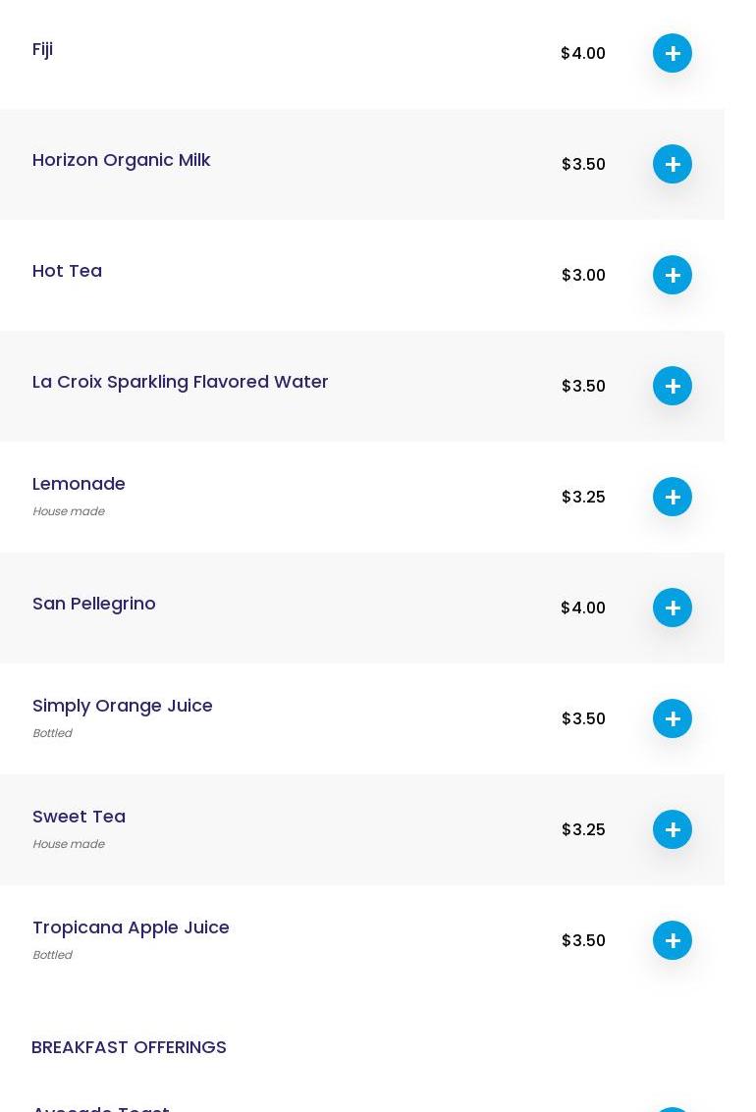Click the plus icon beside Hot Tea
This screenshot has height=1112, width=756.
pyautogui.click(x=673, y=275)
